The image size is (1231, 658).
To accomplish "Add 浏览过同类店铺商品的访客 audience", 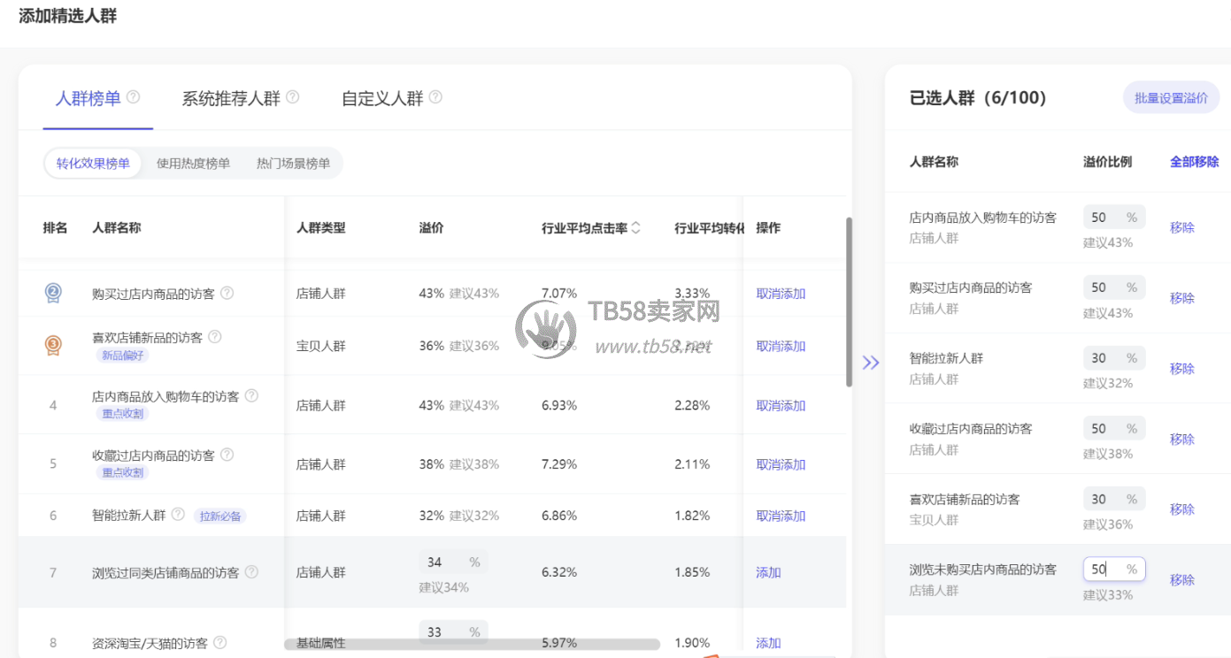I will 768,572.
